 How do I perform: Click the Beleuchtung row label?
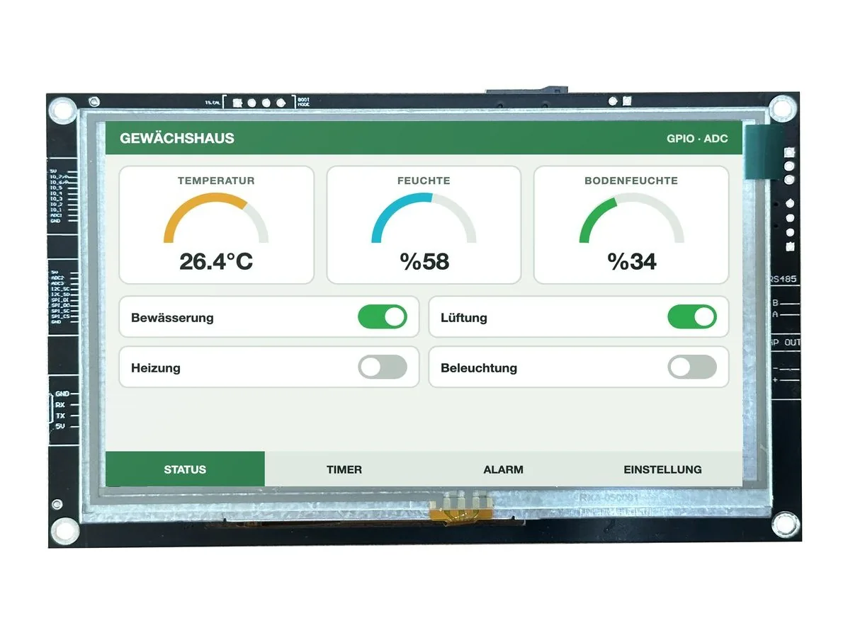pyautogui.click(x=479, y=368)
